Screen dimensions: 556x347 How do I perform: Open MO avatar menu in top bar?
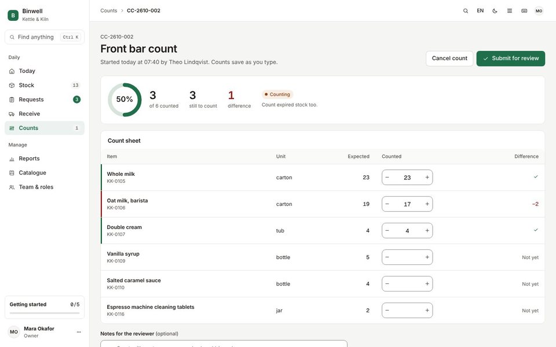click(x=539, y=10)
